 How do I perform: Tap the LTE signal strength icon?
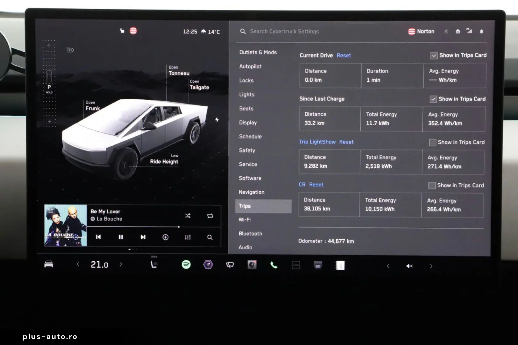click(469, 31)
